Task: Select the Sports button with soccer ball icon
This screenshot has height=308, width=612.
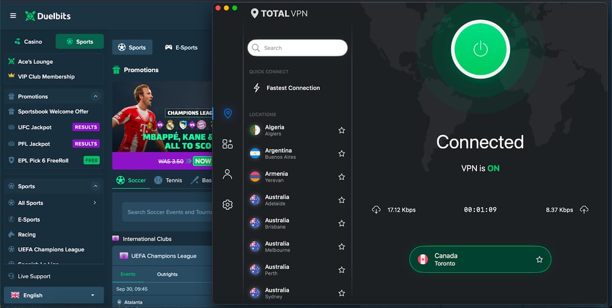Action: pos(132,47)
